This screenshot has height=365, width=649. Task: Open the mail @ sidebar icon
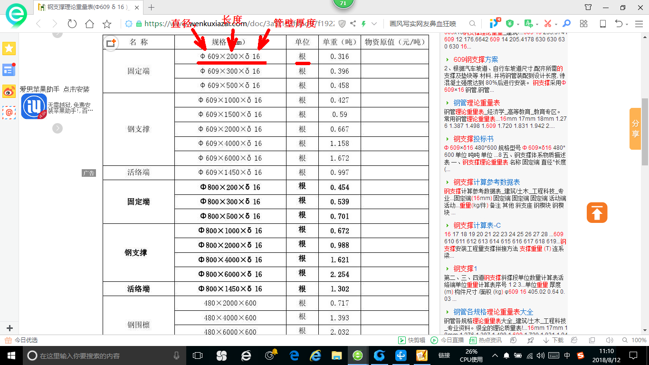coord(9,113)
